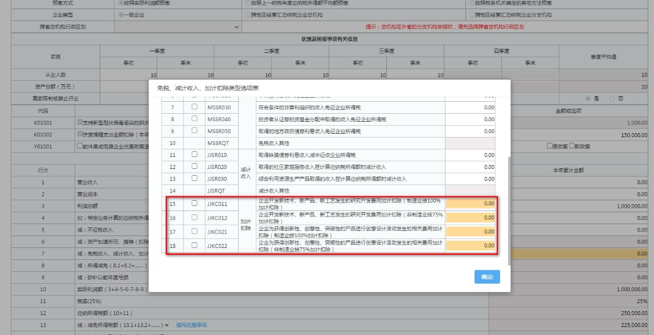Check the JJKC012 row checkbox
This screenshot has width=654, height=335.
(195, 217)
